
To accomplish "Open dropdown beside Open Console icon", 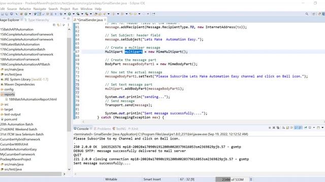I will pyautogui.click(x=322, y=128).
